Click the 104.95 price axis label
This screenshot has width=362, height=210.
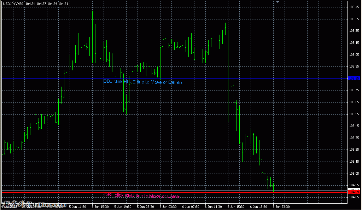354,185
